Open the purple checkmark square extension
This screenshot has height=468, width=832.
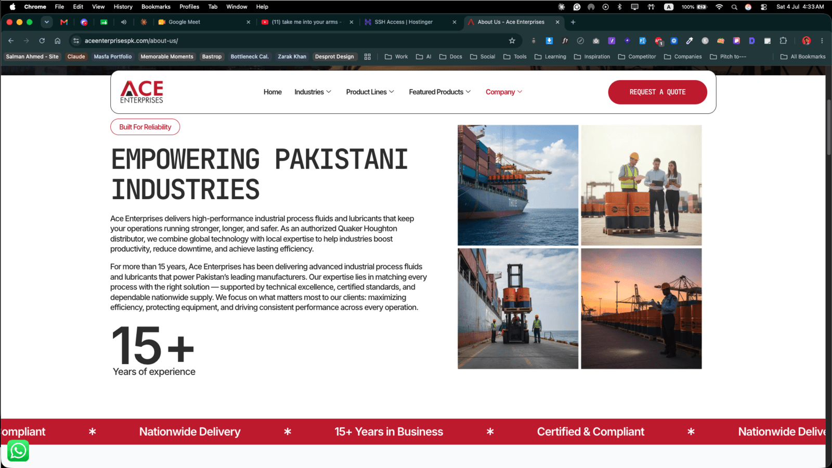coord(612,41)
